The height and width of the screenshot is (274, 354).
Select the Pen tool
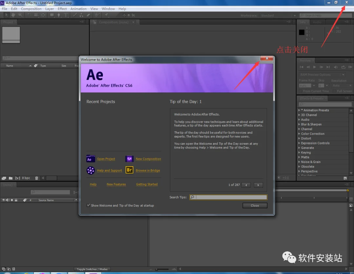(59, 15)
